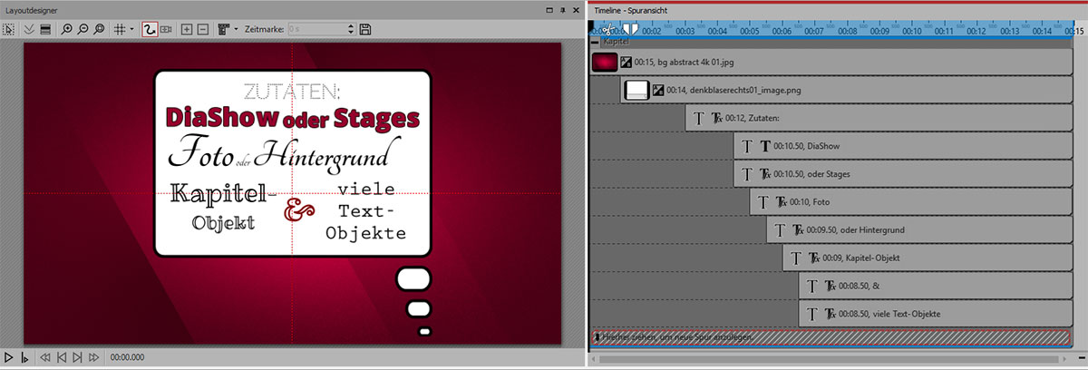Click the Zeitmarke spinner arrows

(x=351, y=29)
